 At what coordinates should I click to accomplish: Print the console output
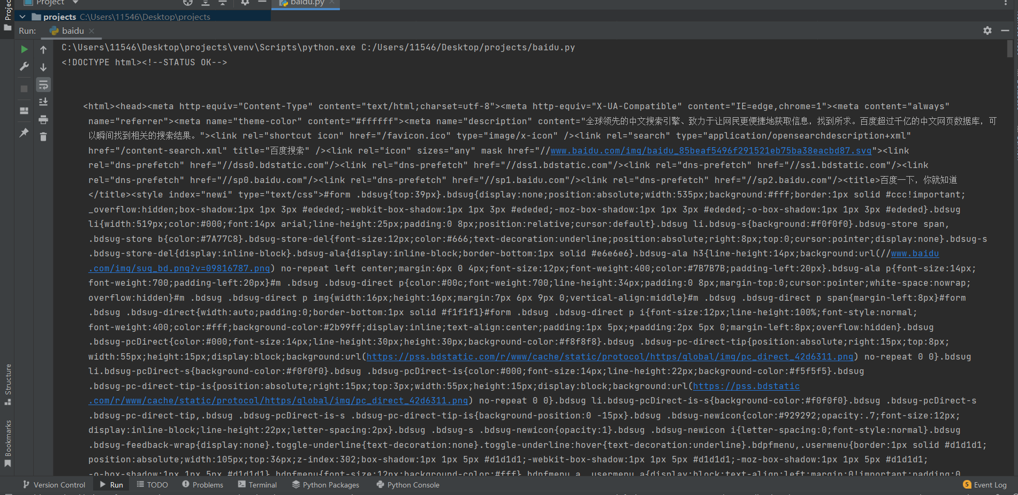[x=43, y=119]
